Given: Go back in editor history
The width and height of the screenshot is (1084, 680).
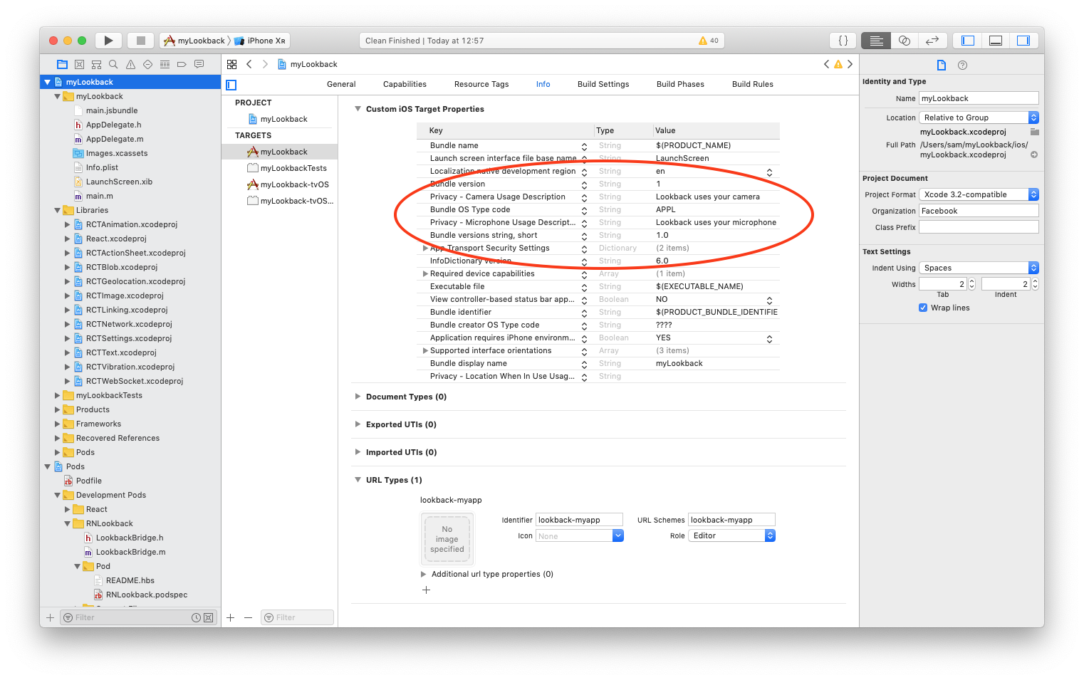Looking at the screenshot, I should (x=249, y=64).
